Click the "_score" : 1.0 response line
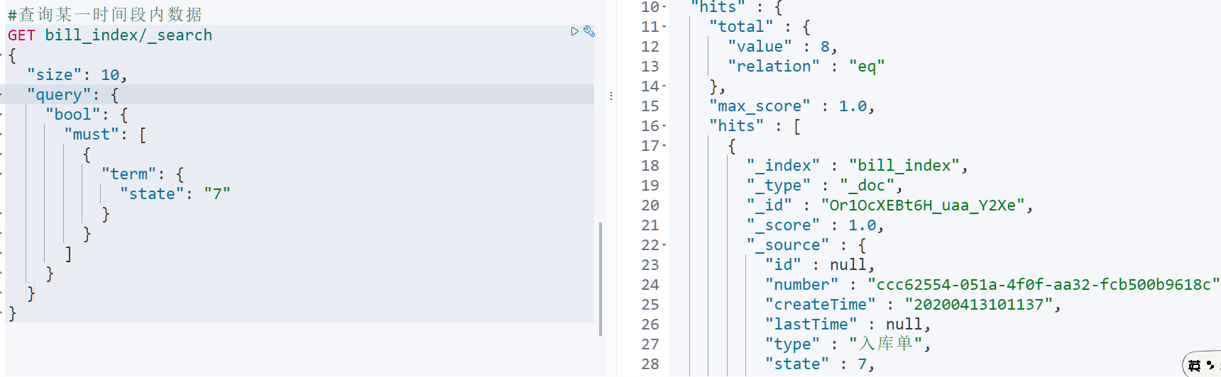 pyautogui.click(x=815, y=225)
